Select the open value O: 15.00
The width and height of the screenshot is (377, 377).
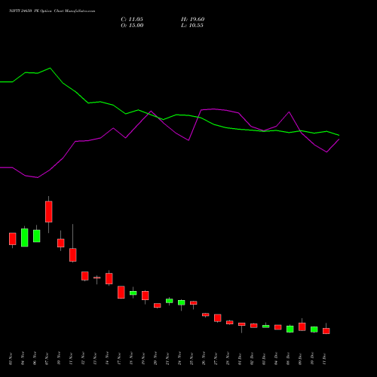[132, 26]
